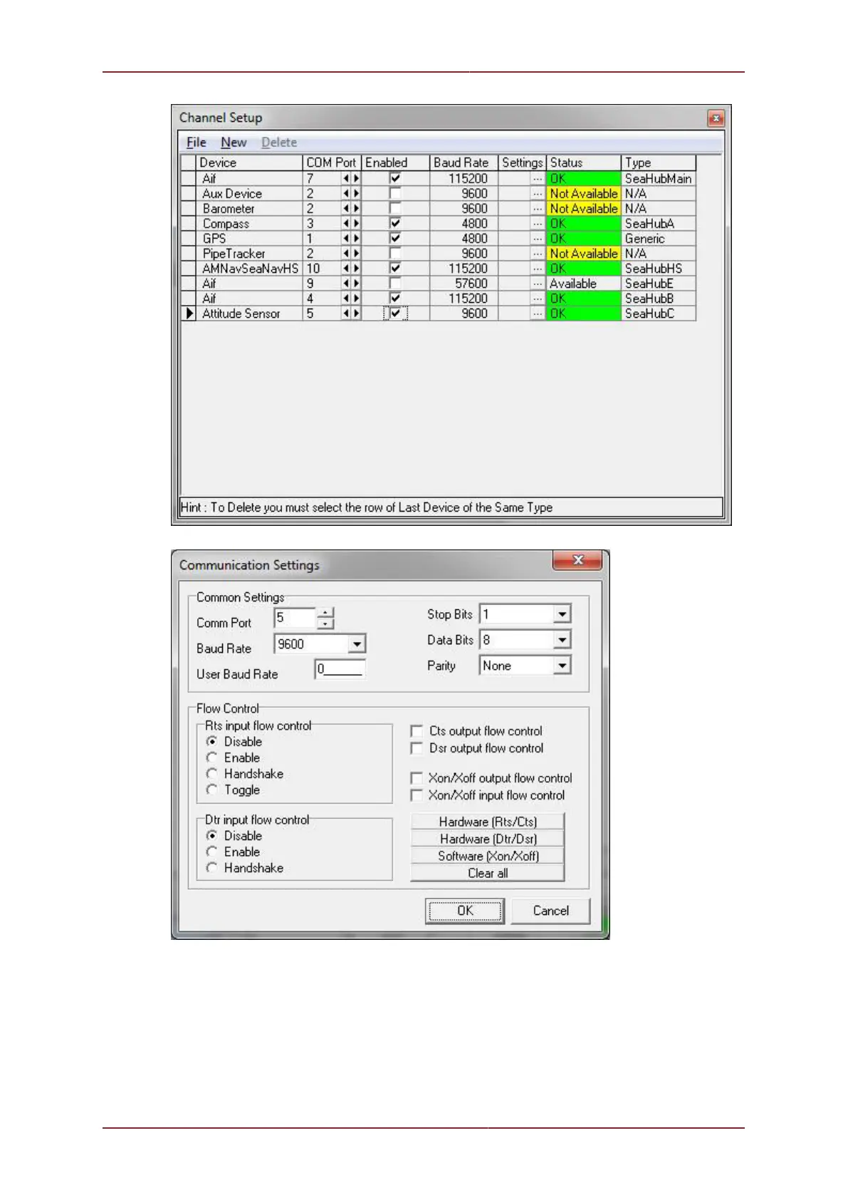This screenshot has width=848, height=1200.
Task: Enable the Barometer row checkbox
Action: [x=395, y=208]
